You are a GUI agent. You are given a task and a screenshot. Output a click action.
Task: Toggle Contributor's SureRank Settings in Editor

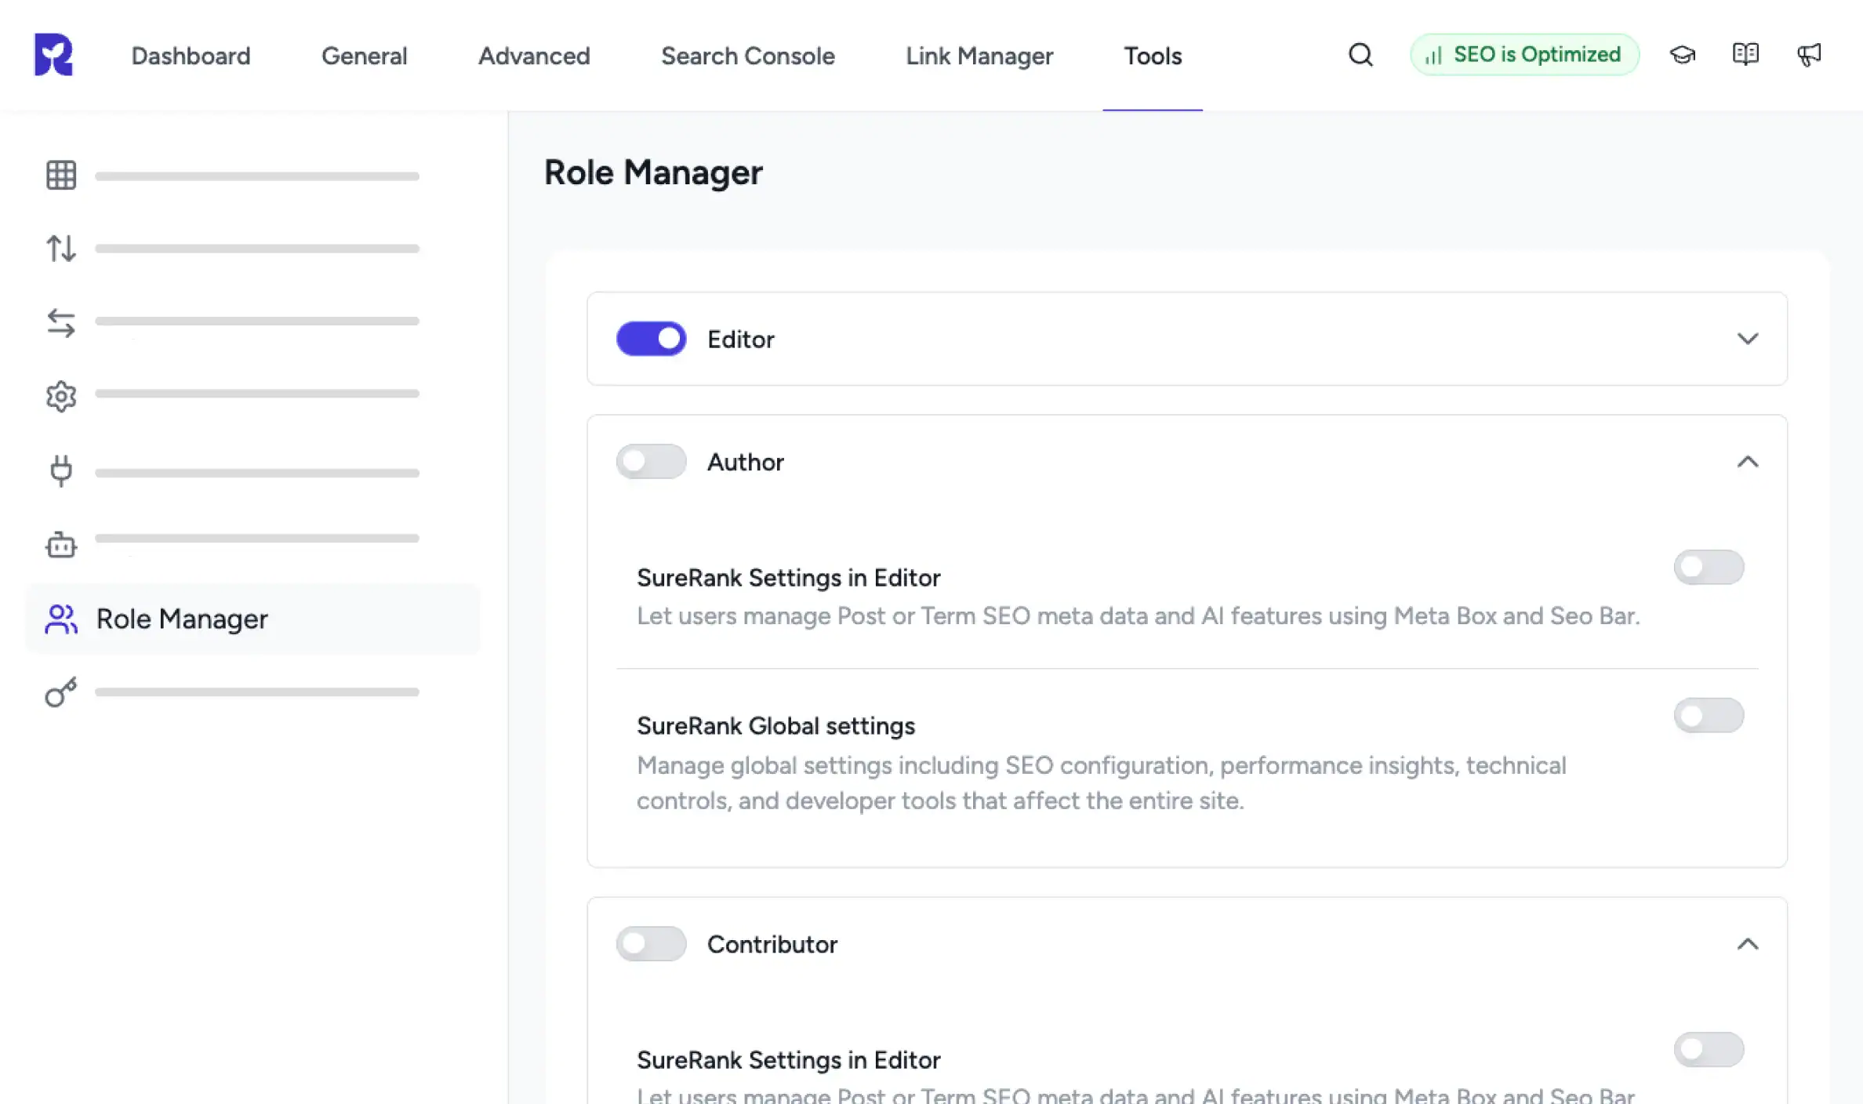click(x=1709, y=1049)
